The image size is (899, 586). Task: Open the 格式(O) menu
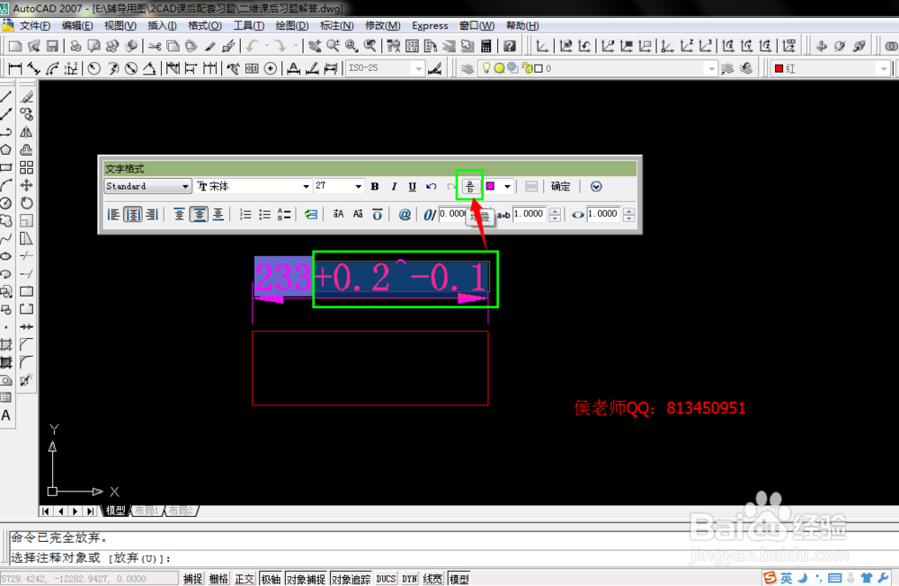(205, 26)
